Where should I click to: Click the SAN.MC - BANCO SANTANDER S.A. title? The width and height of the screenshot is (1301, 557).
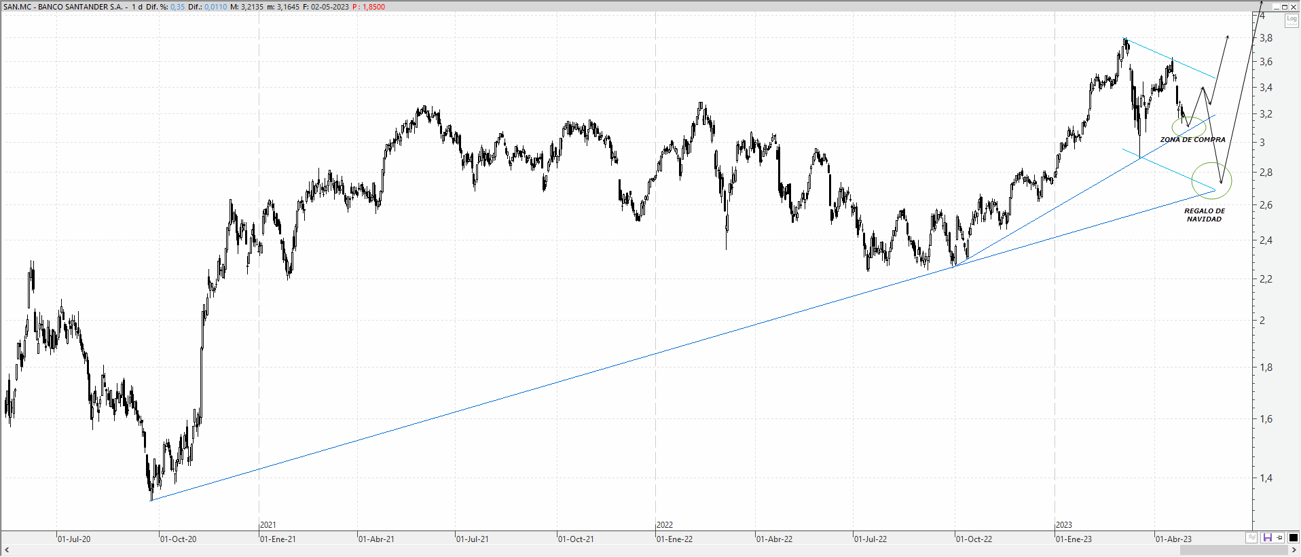(x=63, y=7)
